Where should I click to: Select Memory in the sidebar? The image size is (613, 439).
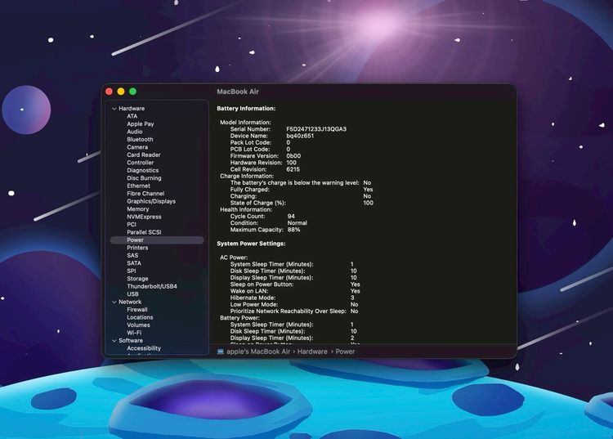coord(138,209)
